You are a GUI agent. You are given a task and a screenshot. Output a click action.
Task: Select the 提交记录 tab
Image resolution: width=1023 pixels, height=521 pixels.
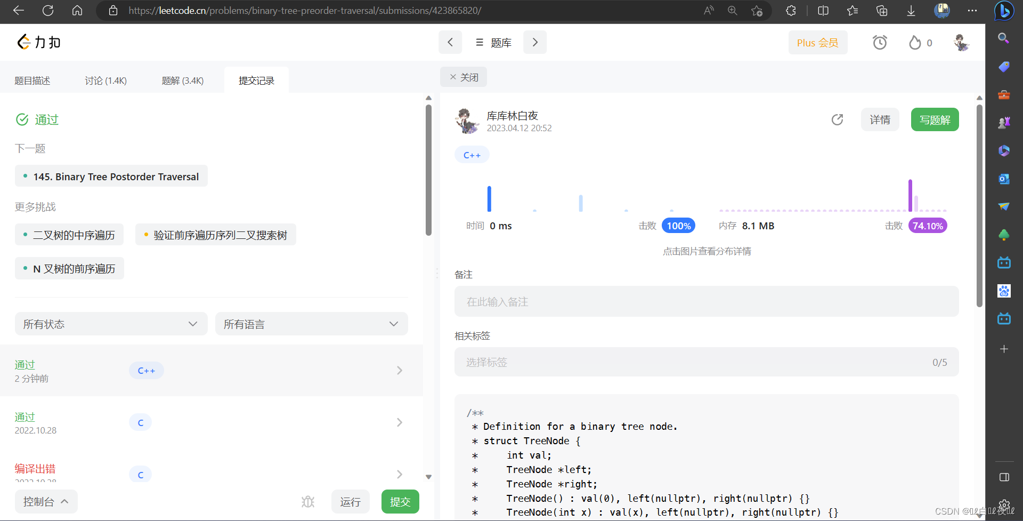(256, 81)
